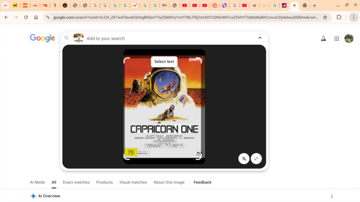This screenshot has width=360, height=202.
Task: Open a new browser tab
Action: [x=315, y=6]
